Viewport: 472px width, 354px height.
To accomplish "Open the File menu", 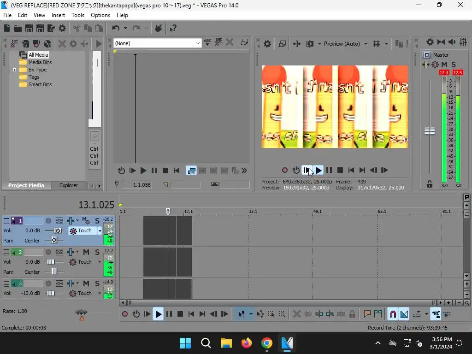I will pyautogui.click(x=7, y=15).
